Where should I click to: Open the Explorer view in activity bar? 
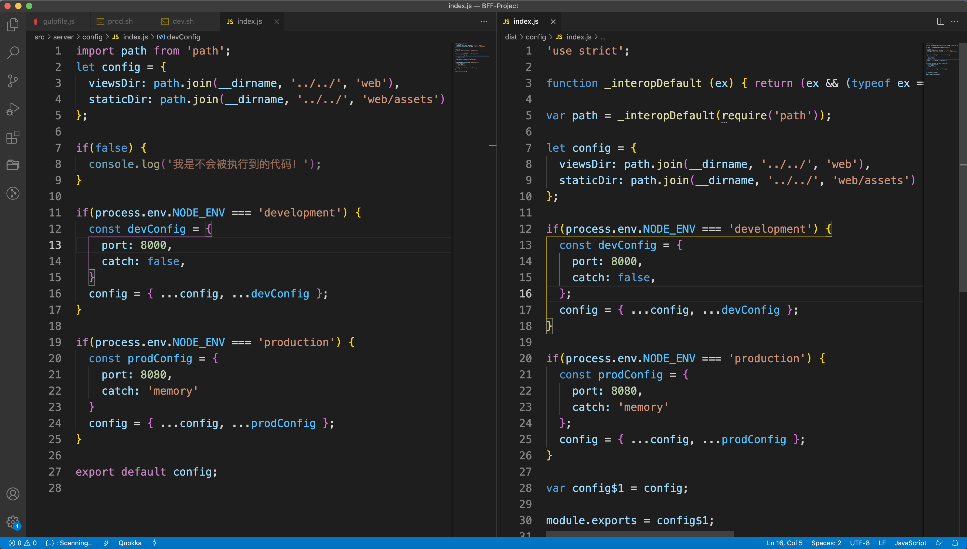pos(13,25)
